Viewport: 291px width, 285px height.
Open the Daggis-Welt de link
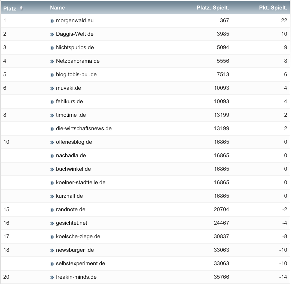tap(74, 34)
